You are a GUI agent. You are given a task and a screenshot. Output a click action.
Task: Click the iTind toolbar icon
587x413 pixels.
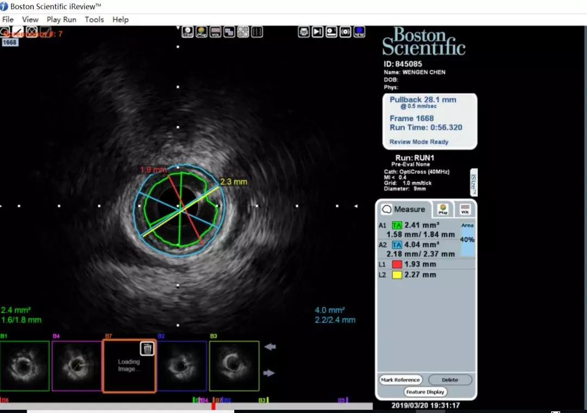[x=188, y=32]
